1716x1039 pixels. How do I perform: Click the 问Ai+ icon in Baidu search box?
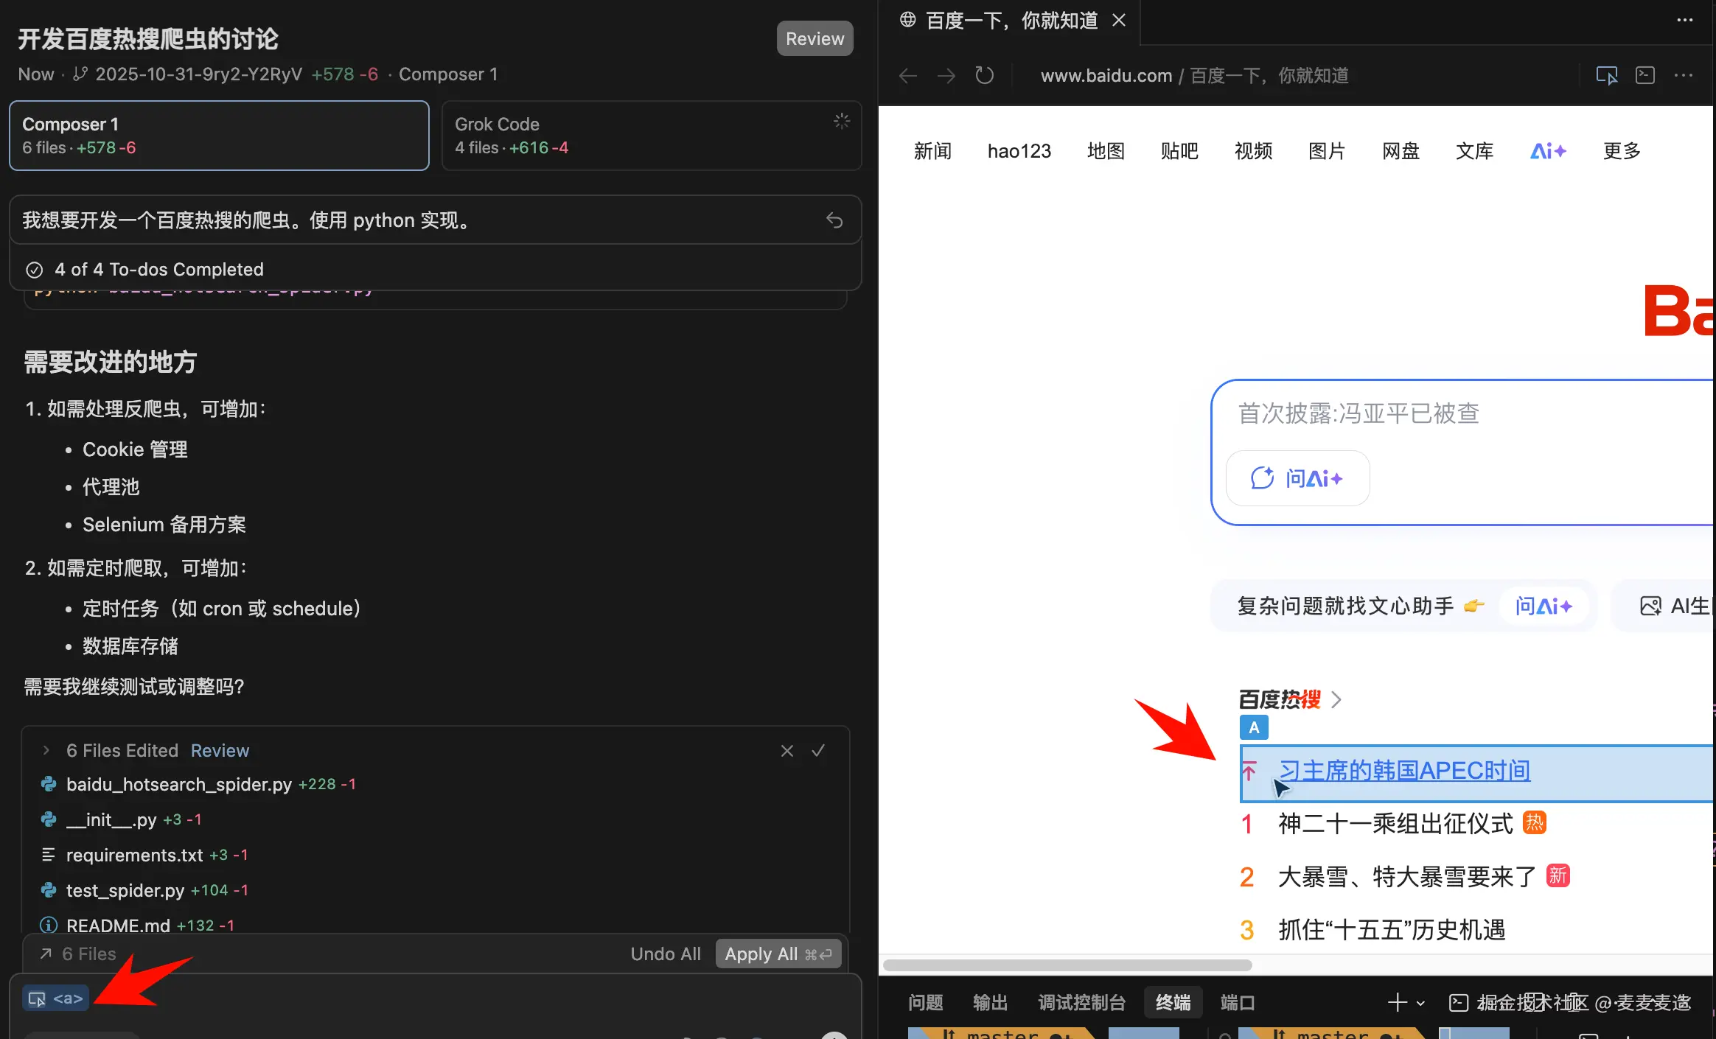click(x=1297, y=477)
